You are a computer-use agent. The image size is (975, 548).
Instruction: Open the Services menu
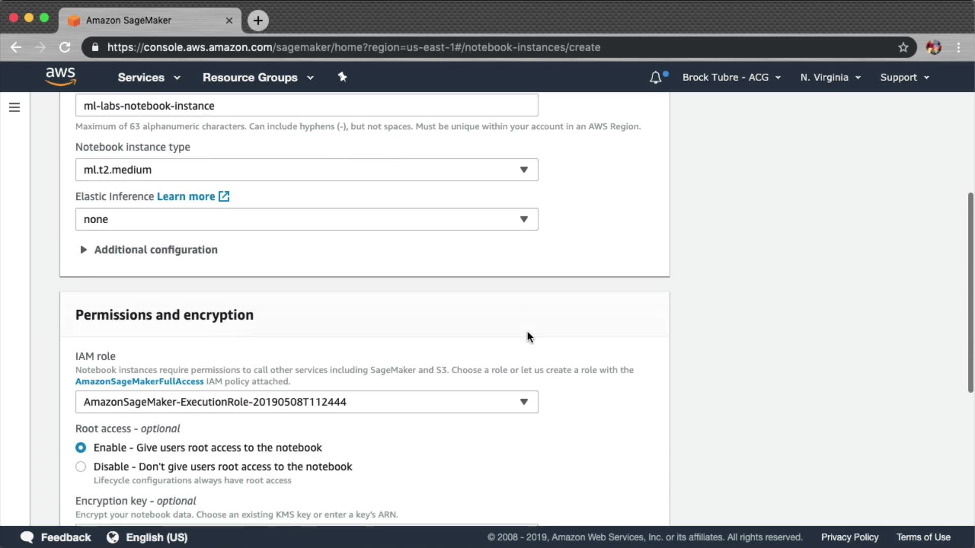pos(148,78)
